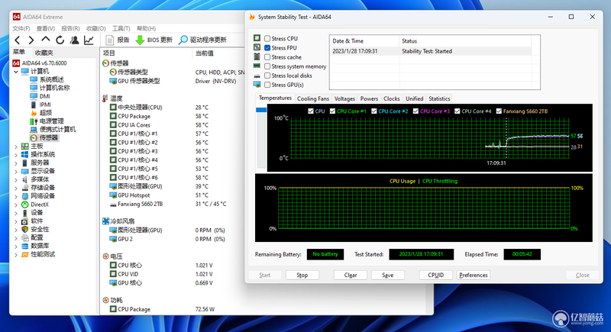Toggle CPU Core #4 graph checkbox
This screenshot has width=611, height=332.
point(457,111)
